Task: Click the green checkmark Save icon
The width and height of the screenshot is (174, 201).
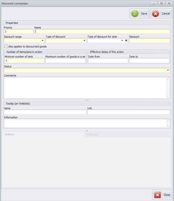Action: click(135, 14)
